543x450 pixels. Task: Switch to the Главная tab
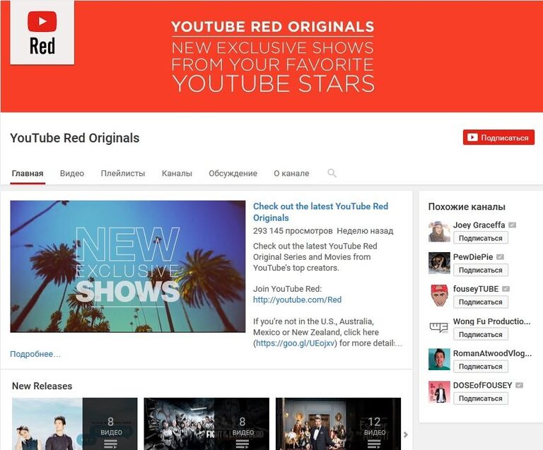(x=28, y=173)
